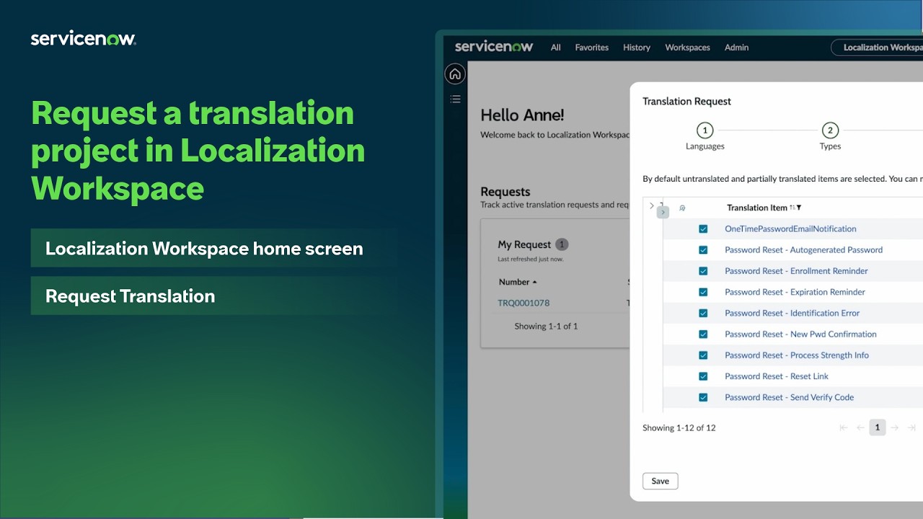
Task: Open OneTimePasswordEmailNotification item link
Action: (x=790, y=229)
